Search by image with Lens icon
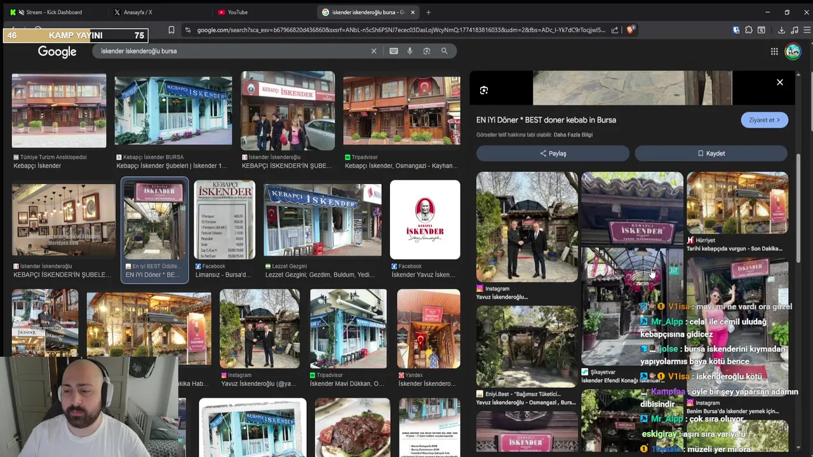813x457 pixels. pos(427,51)
